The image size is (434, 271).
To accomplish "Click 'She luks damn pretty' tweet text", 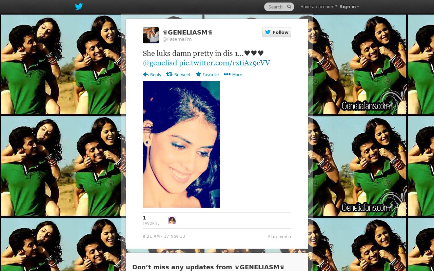I will [x=203, y=53].
